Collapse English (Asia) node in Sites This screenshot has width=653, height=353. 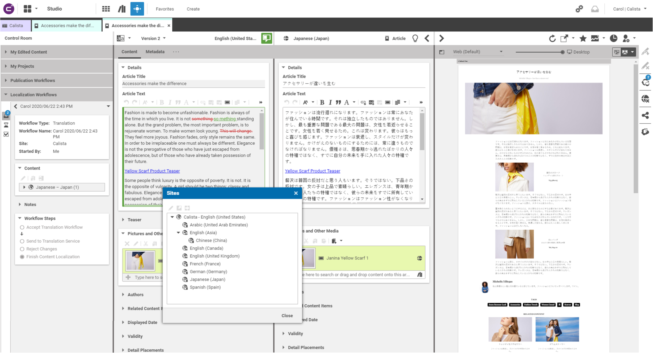(178, 233)
